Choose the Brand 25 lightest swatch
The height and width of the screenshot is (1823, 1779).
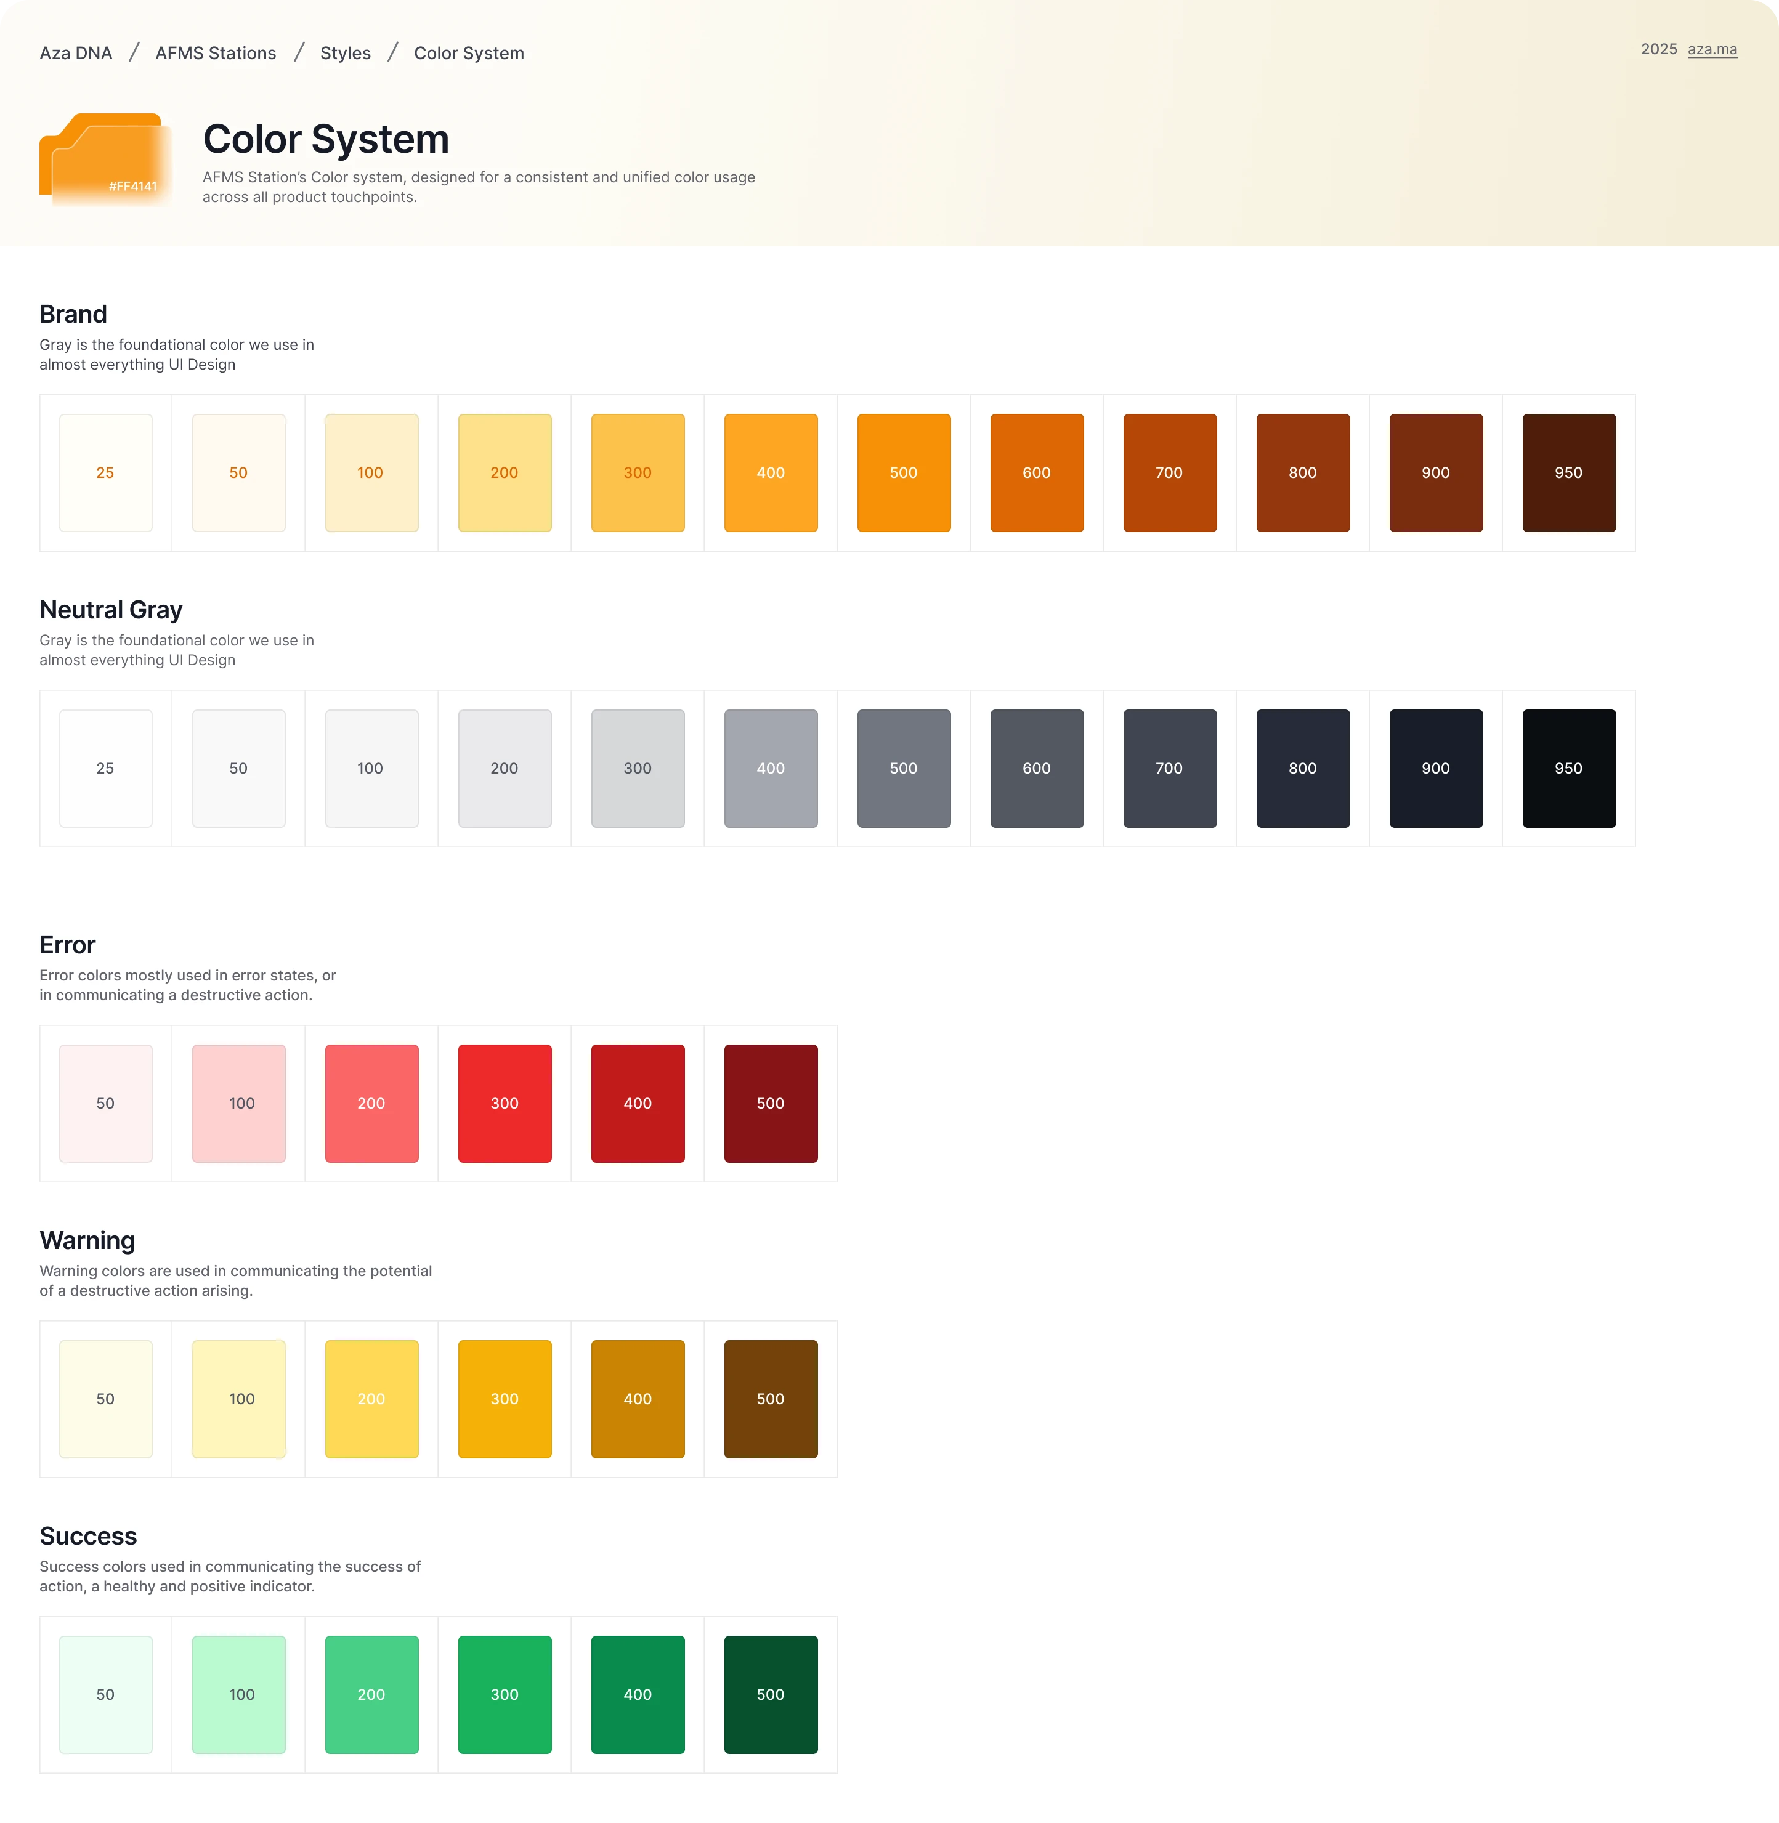pyautogui.click(x=105, y=473)
